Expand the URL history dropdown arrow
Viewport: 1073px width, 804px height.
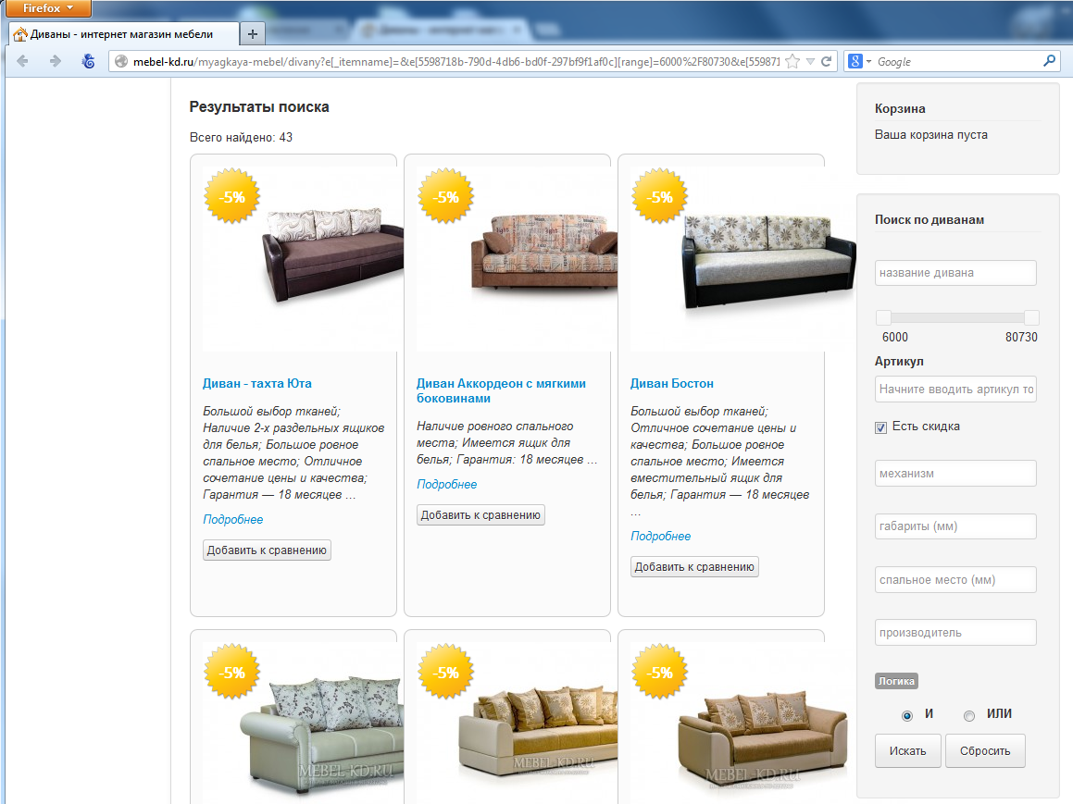[x=810, y=62]
